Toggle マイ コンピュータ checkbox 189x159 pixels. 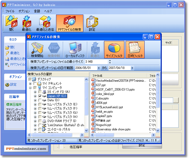(x=35, y=88)
